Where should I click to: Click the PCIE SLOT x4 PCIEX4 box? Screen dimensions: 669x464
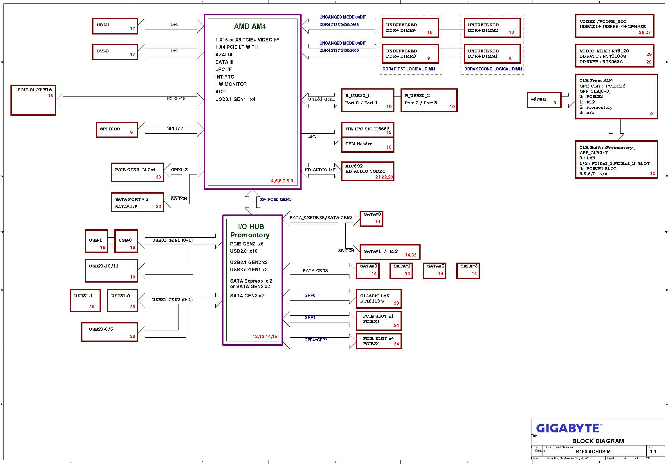tap(378, 341)
